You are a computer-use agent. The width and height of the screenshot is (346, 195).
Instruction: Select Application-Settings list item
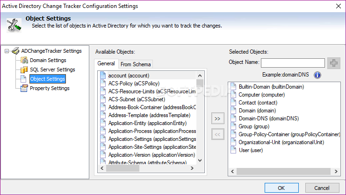(152, 139)
